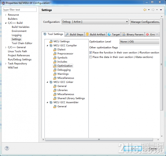Collapse the C/C++ Build tree node

[6, 23]
